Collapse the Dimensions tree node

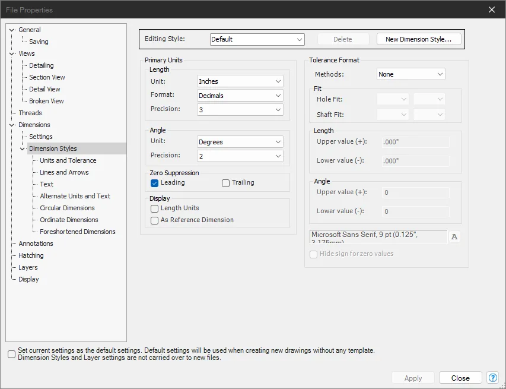tap(12, 125)
